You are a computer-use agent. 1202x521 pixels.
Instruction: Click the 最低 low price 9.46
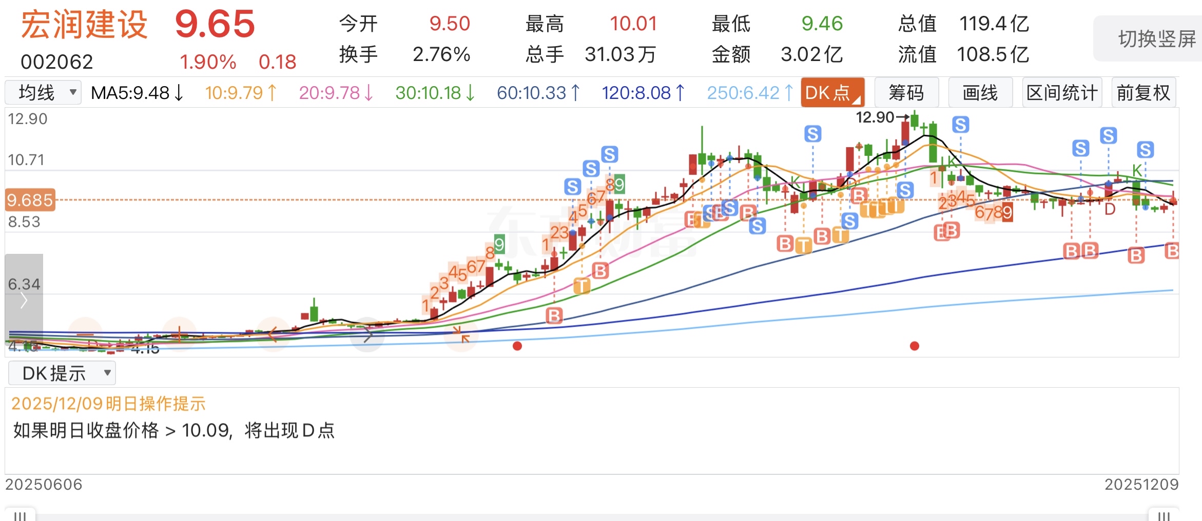tap(822, 24)
